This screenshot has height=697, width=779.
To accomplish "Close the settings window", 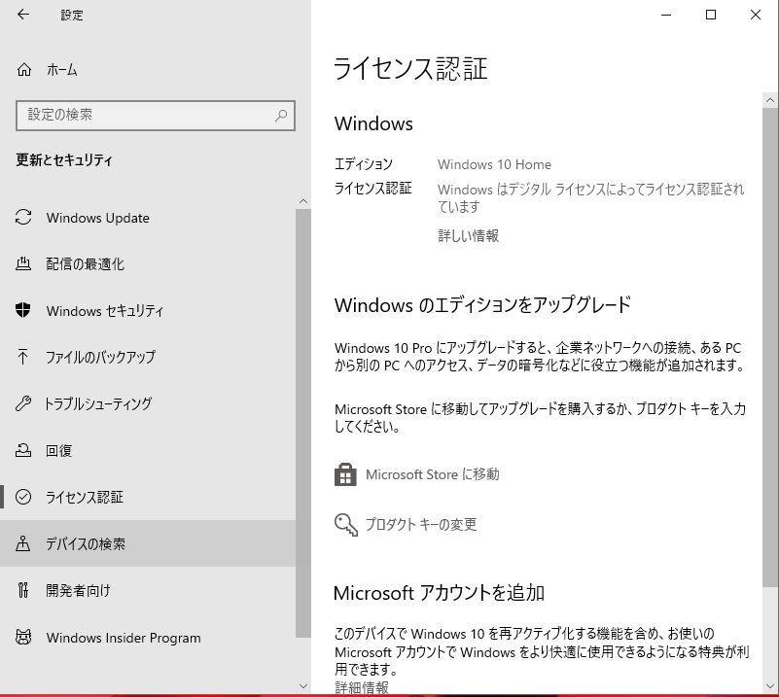I will [x=756, y=15].
